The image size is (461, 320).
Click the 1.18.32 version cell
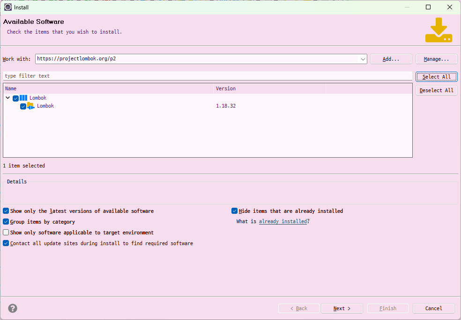pyautogui.click(x=226, y=106)
